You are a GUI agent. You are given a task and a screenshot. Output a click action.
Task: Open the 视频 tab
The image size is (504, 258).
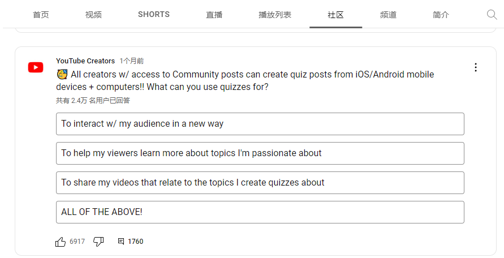(x=93, y=15)
